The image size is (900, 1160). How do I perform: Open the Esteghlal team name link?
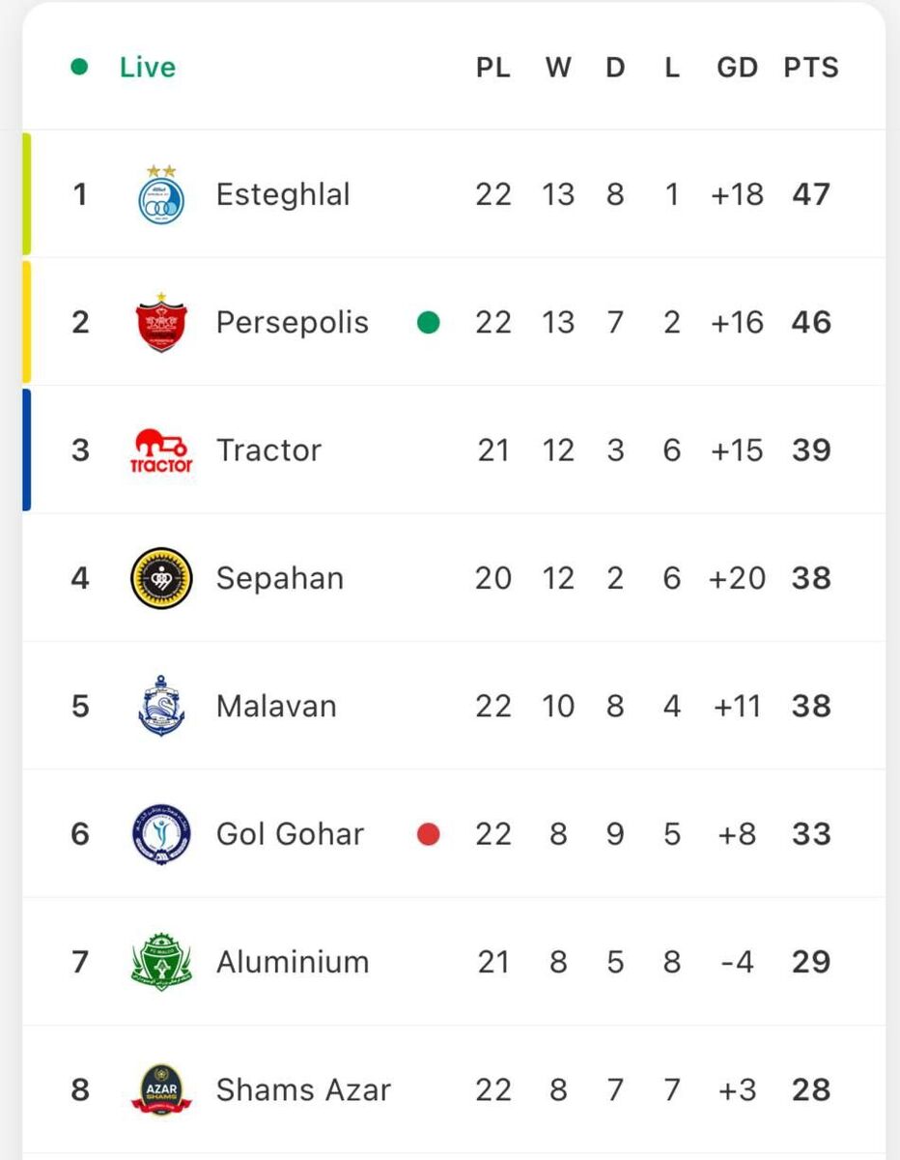(x=283, y=195)
